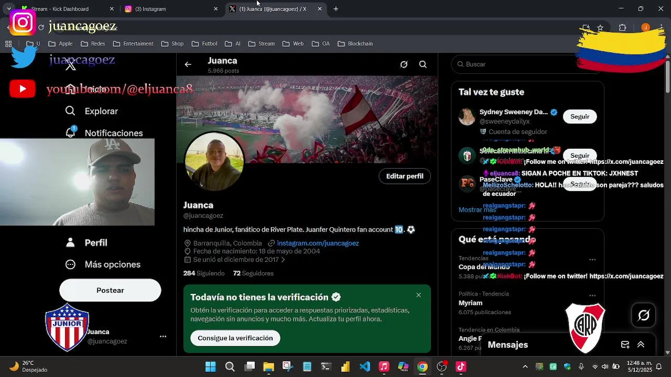Open the Stream bookmarks folder
The height and width of the screenshot is (377, 671).
point(262,43)
